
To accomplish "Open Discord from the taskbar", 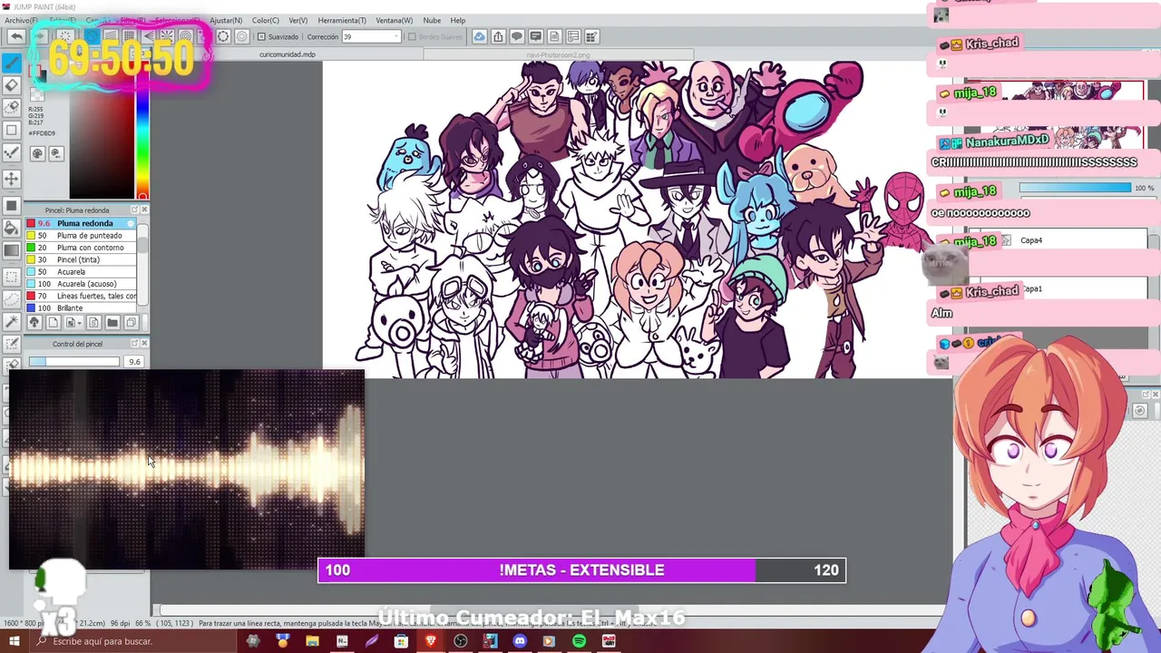I will [x=520, y=641].
